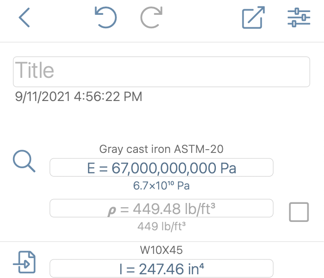Search materials with magnifier icon
This screenshot has height=278, width=324.
coord(24,161)
